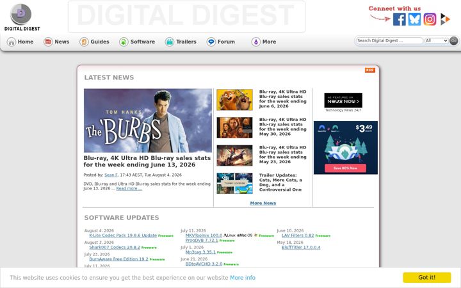Open the Instagram social icon
The height and width of the screenshot is (288, 461).
tap(430, 19)
